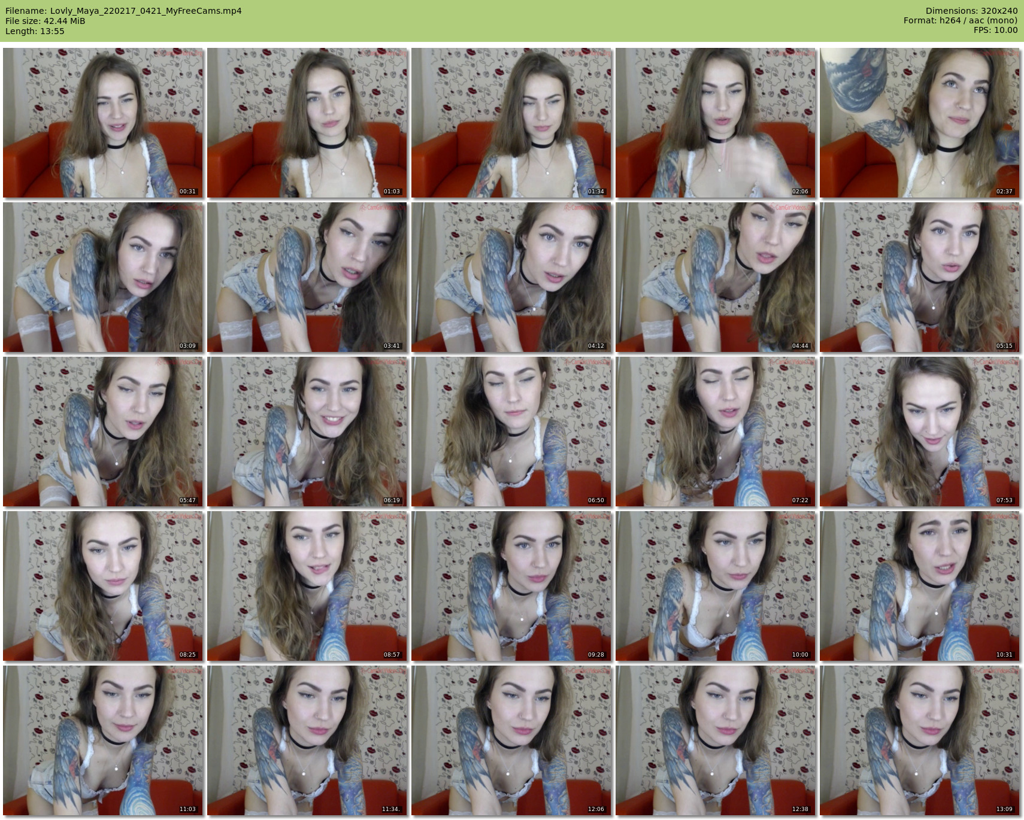Click the frame marked 12:06
Screen dimensions: 1024x820
tap(511, 740)
